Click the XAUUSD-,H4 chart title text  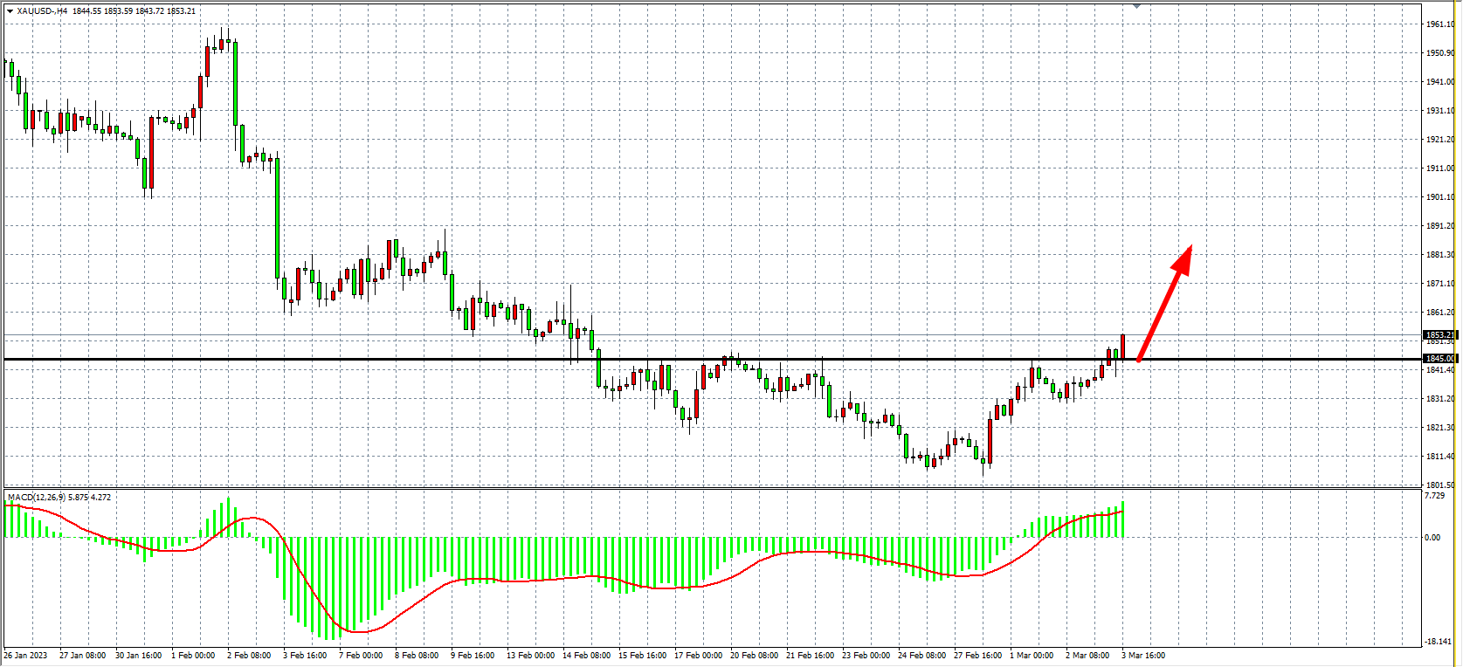[x=42, y=11]
